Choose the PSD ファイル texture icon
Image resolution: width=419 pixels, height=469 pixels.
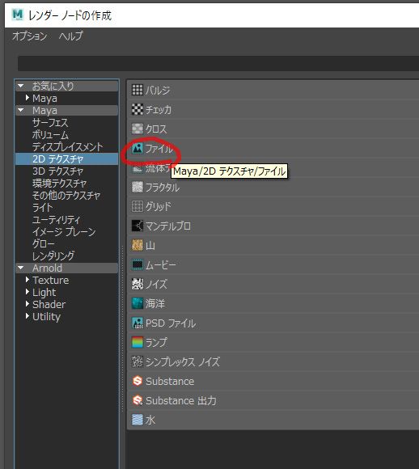tap(138, 323)
